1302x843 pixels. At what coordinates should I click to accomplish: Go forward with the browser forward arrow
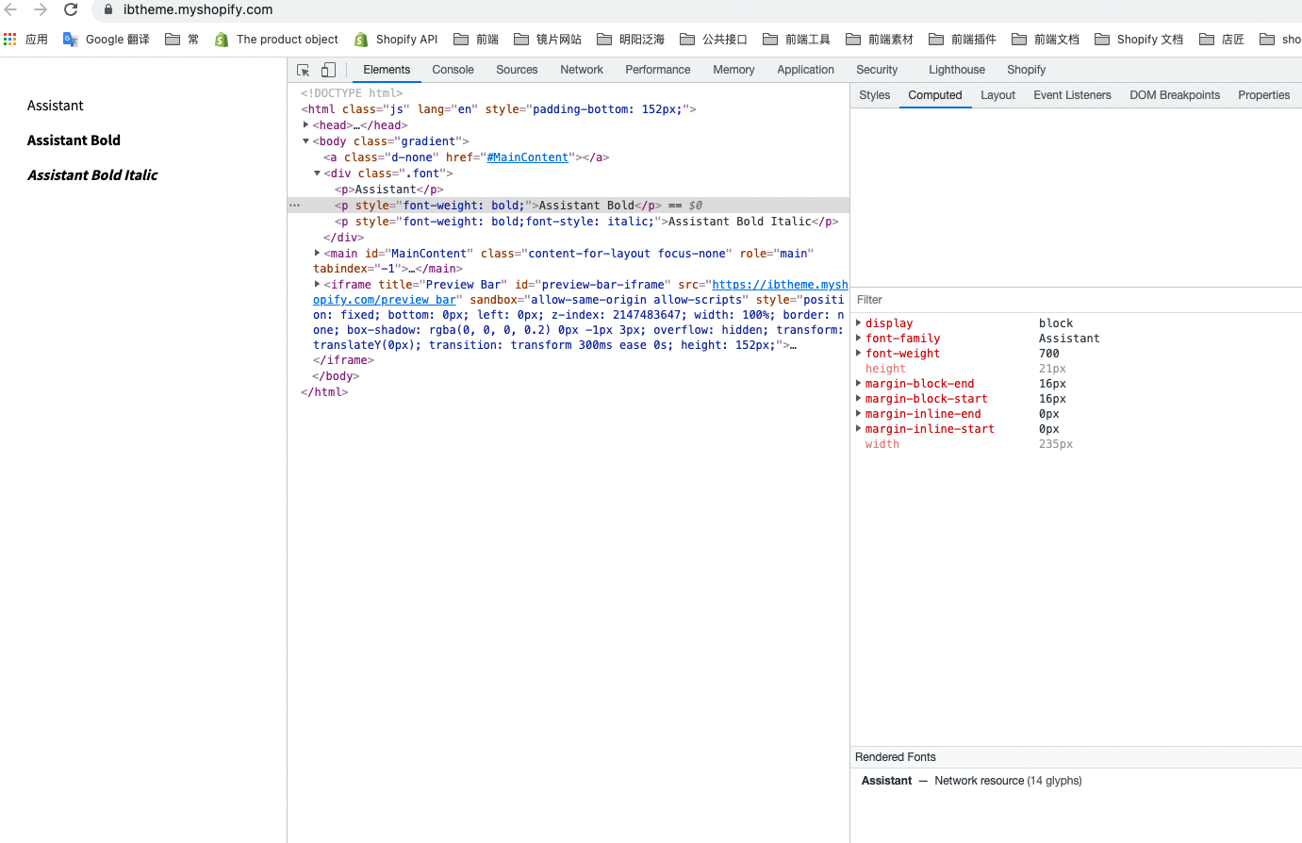tap(41, 9)
